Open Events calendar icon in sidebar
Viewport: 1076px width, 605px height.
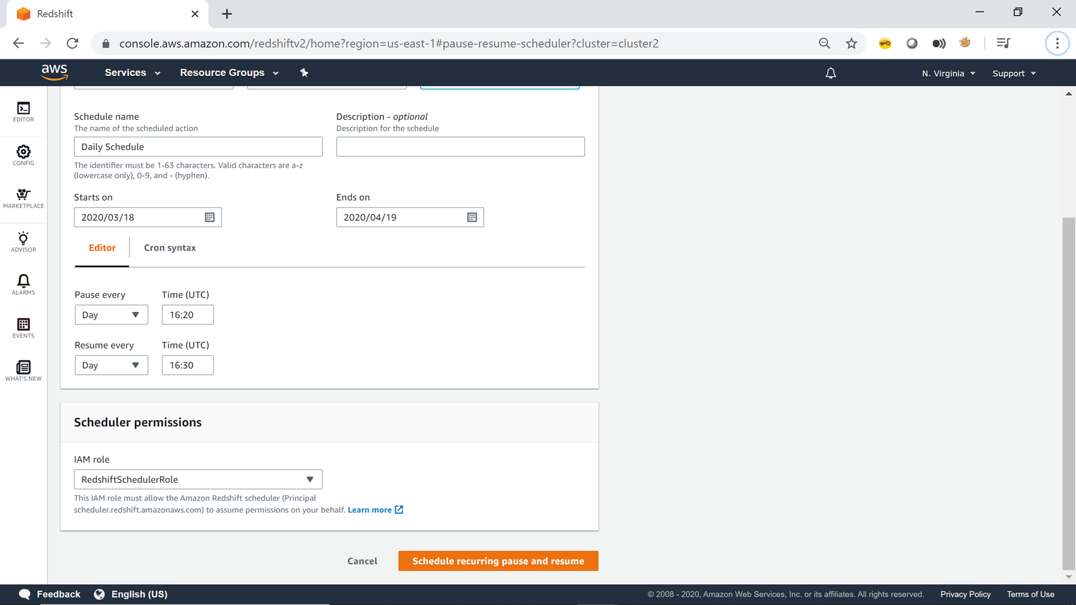click(x=23, y=328)
